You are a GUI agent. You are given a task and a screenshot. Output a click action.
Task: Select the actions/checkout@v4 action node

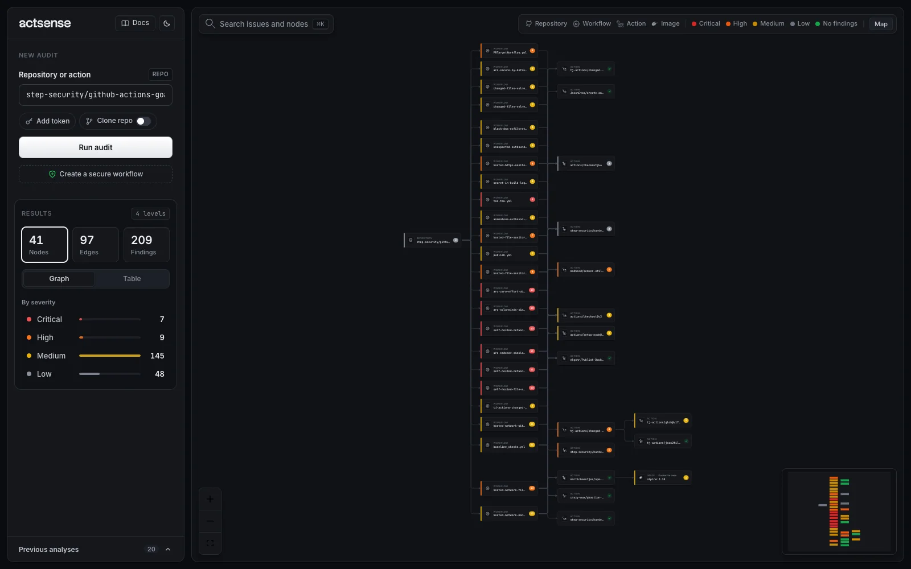pyautogui.click(x=586, y=164)
